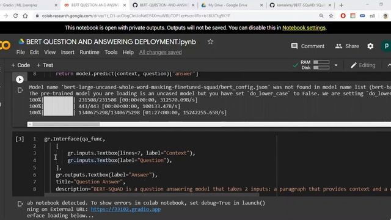This screenshot has height=220, width=391.
Task: Click the notebook title BERT QUESTION AND ANSWERING
Action: point(111,42)
